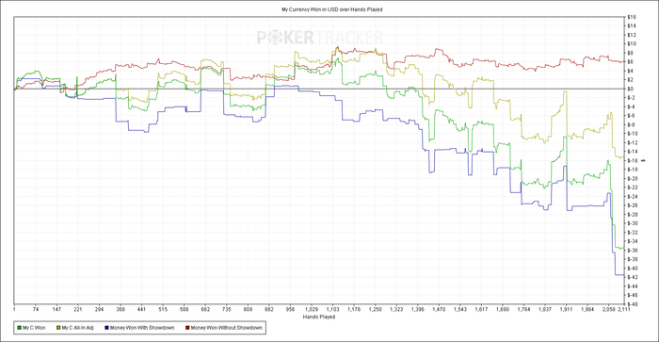Click the y-axis label '$-42'
The height and width of the screenshot is (342, 659).
pyautogui.click(x=633, y=277)
